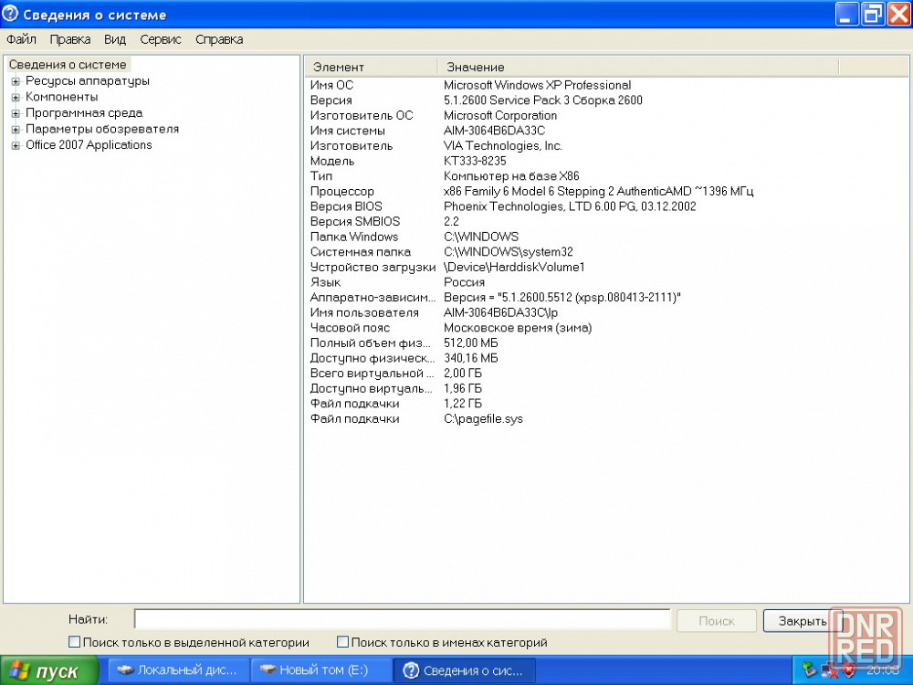913x685 pixels.
Task: Open the пуск Start button
Action: click(49, 671)
